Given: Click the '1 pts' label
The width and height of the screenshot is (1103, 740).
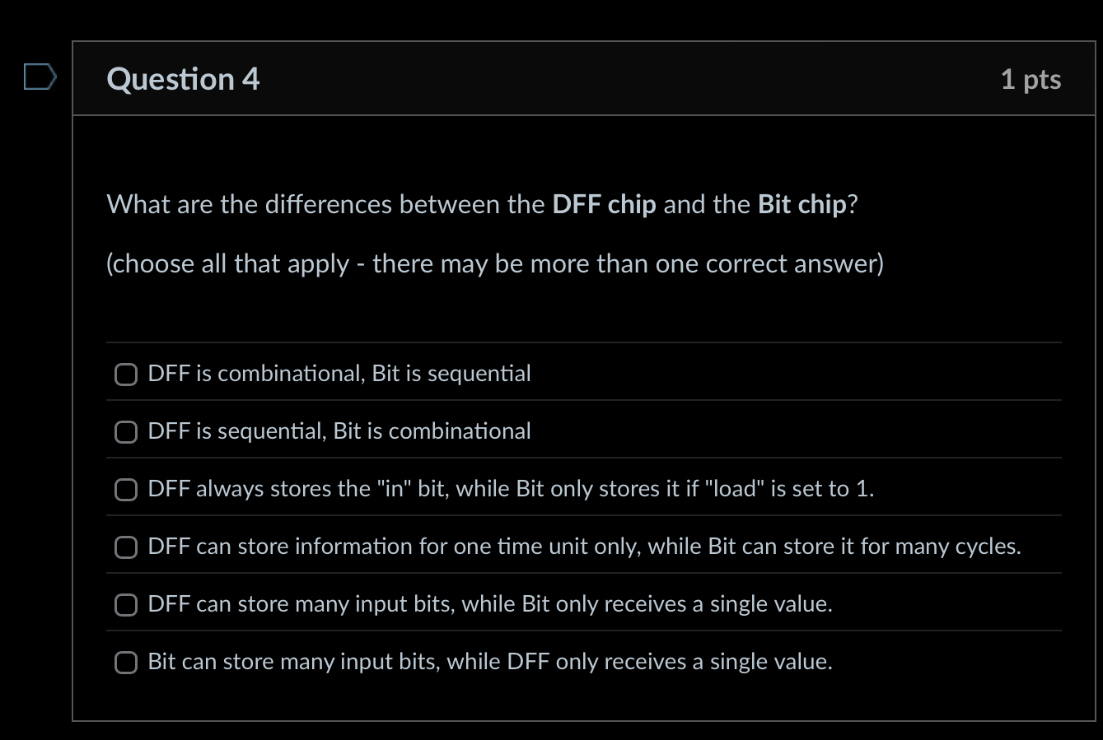Looking at the screenshot, I should click(1031, 79).
